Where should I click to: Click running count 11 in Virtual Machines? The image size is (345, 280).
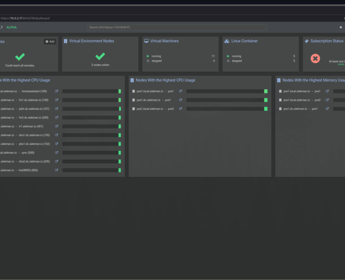(x=213, y=56)
